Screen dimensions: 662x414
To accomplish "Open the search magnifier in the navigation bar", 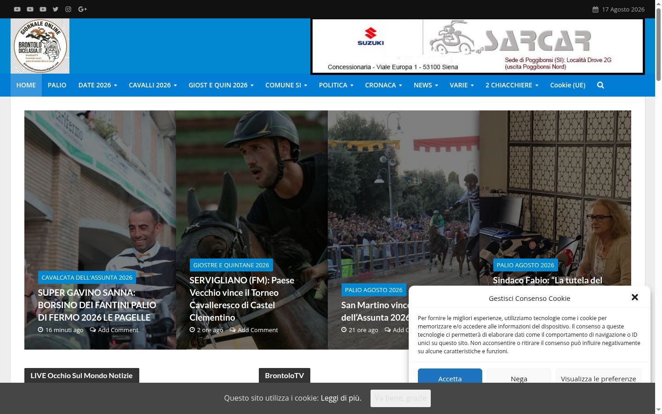I will pyautogui.click(x=600, y=85).
